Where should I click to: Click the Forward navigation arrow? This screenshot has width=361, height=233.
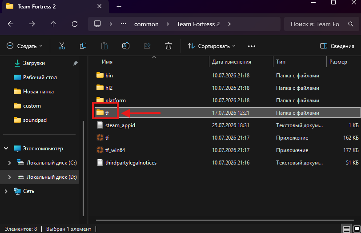click(x=32, y=24)
